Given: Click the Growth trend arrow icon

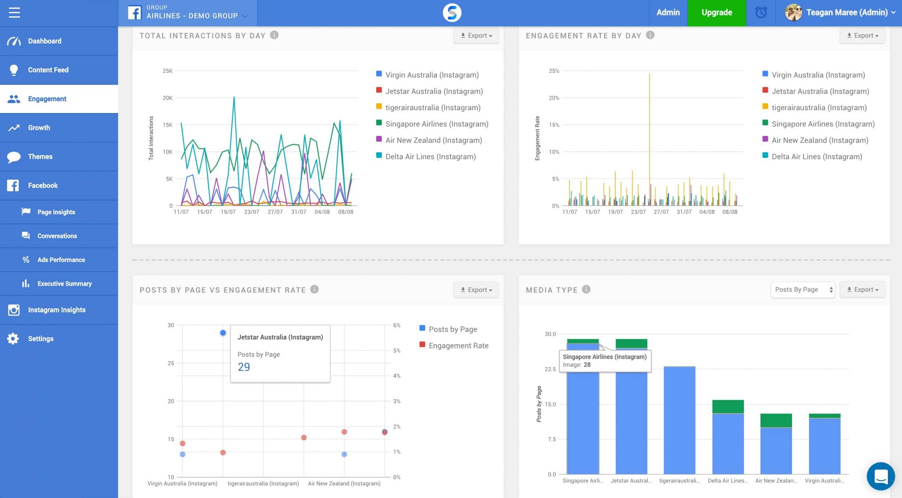Looking at the screenshot, I should tap(14, 128).
